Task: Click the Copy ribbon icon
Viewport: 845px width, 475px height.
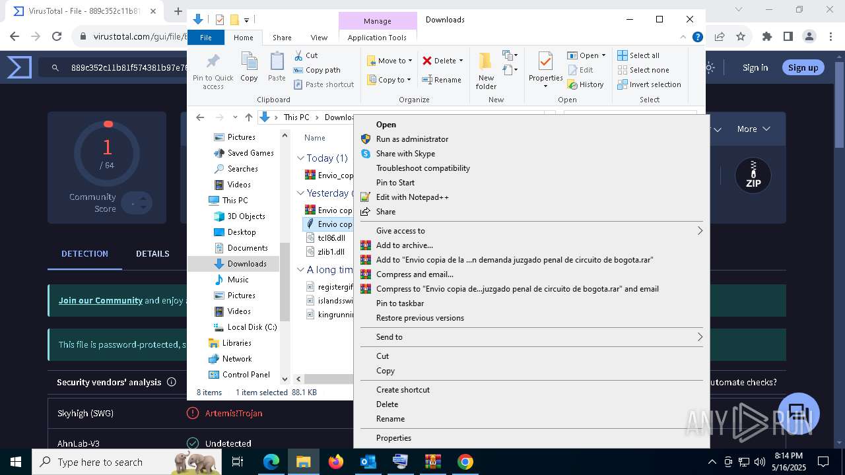Action: (x=249, y=67)
